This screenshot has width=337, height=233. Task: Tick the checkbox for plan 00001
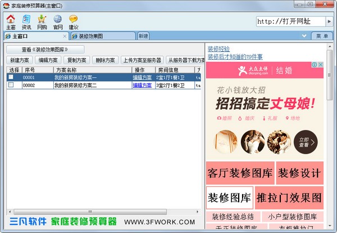[11, 77]
